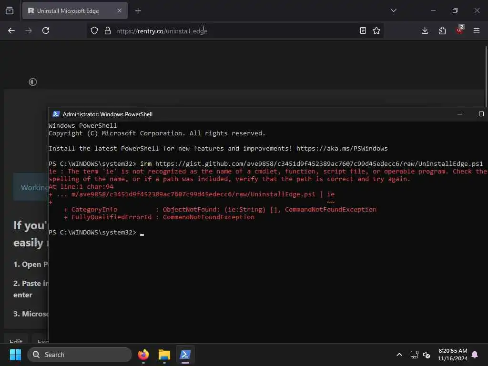The height and width of the screenshot is (366, 488).
Task: Click the page vertical scrollbar
Action: (x=486, y=76)
